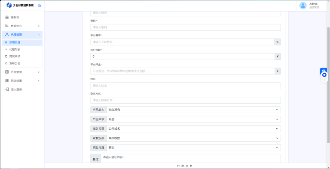330x169 pixels.
Task: Focus the 平台费率 input field
Action: 182,42
